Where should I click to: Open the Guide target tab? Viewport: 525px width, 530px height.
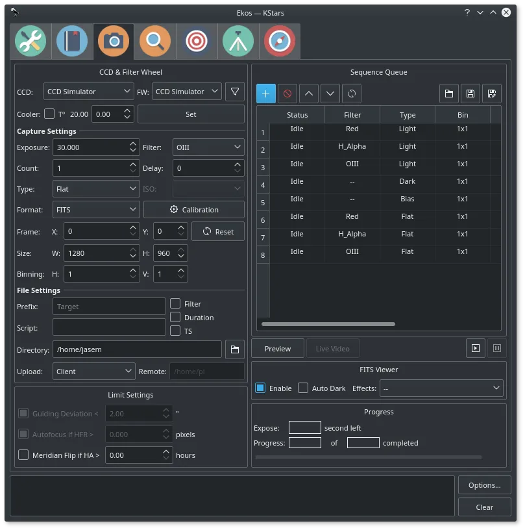(x=197, y=41)
